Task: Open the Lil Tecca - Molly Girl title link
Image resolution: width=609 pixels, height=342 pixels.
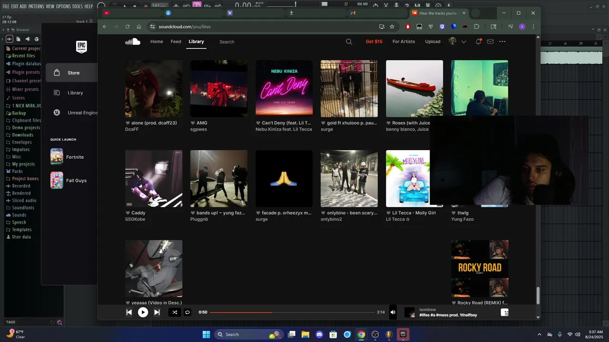Action: [413, 213]
